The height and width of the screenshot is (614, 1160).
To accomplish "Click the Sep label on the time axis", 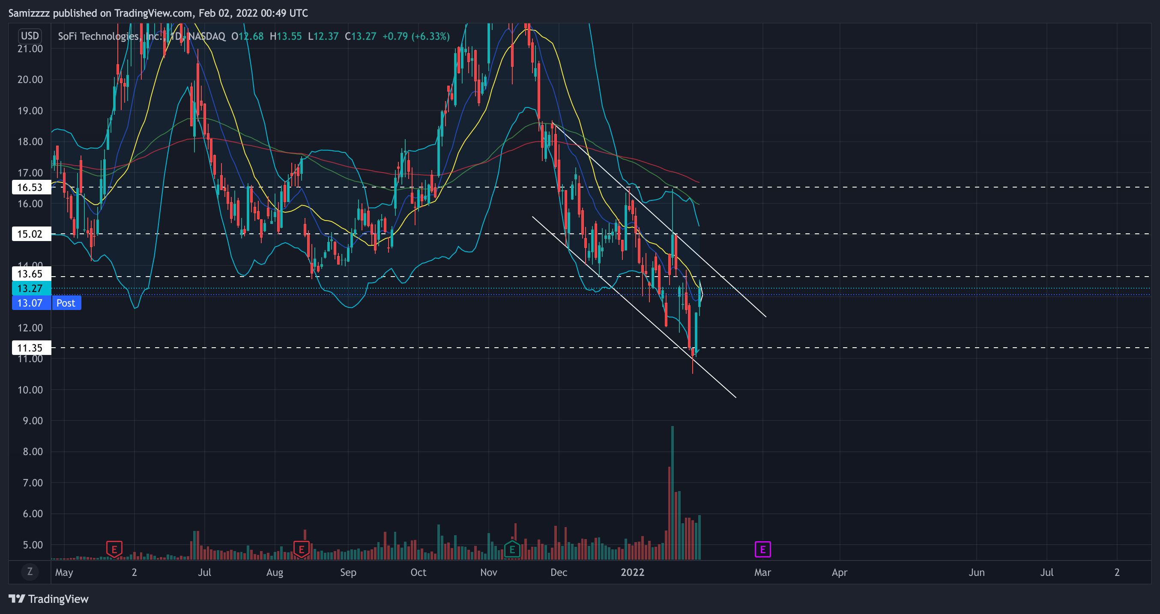I will (348, 572).
